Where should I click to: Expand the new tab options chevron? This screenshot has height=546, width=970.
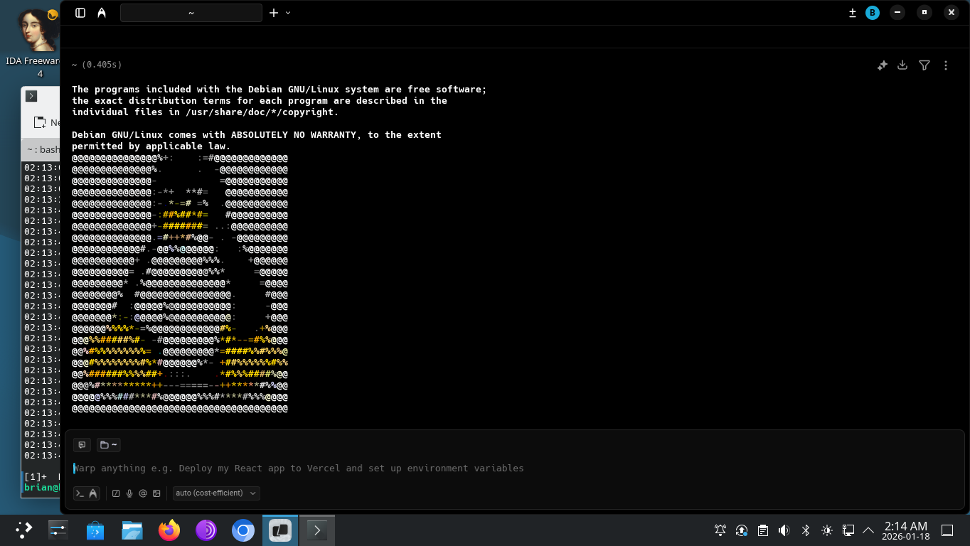(x=288, y=13)
